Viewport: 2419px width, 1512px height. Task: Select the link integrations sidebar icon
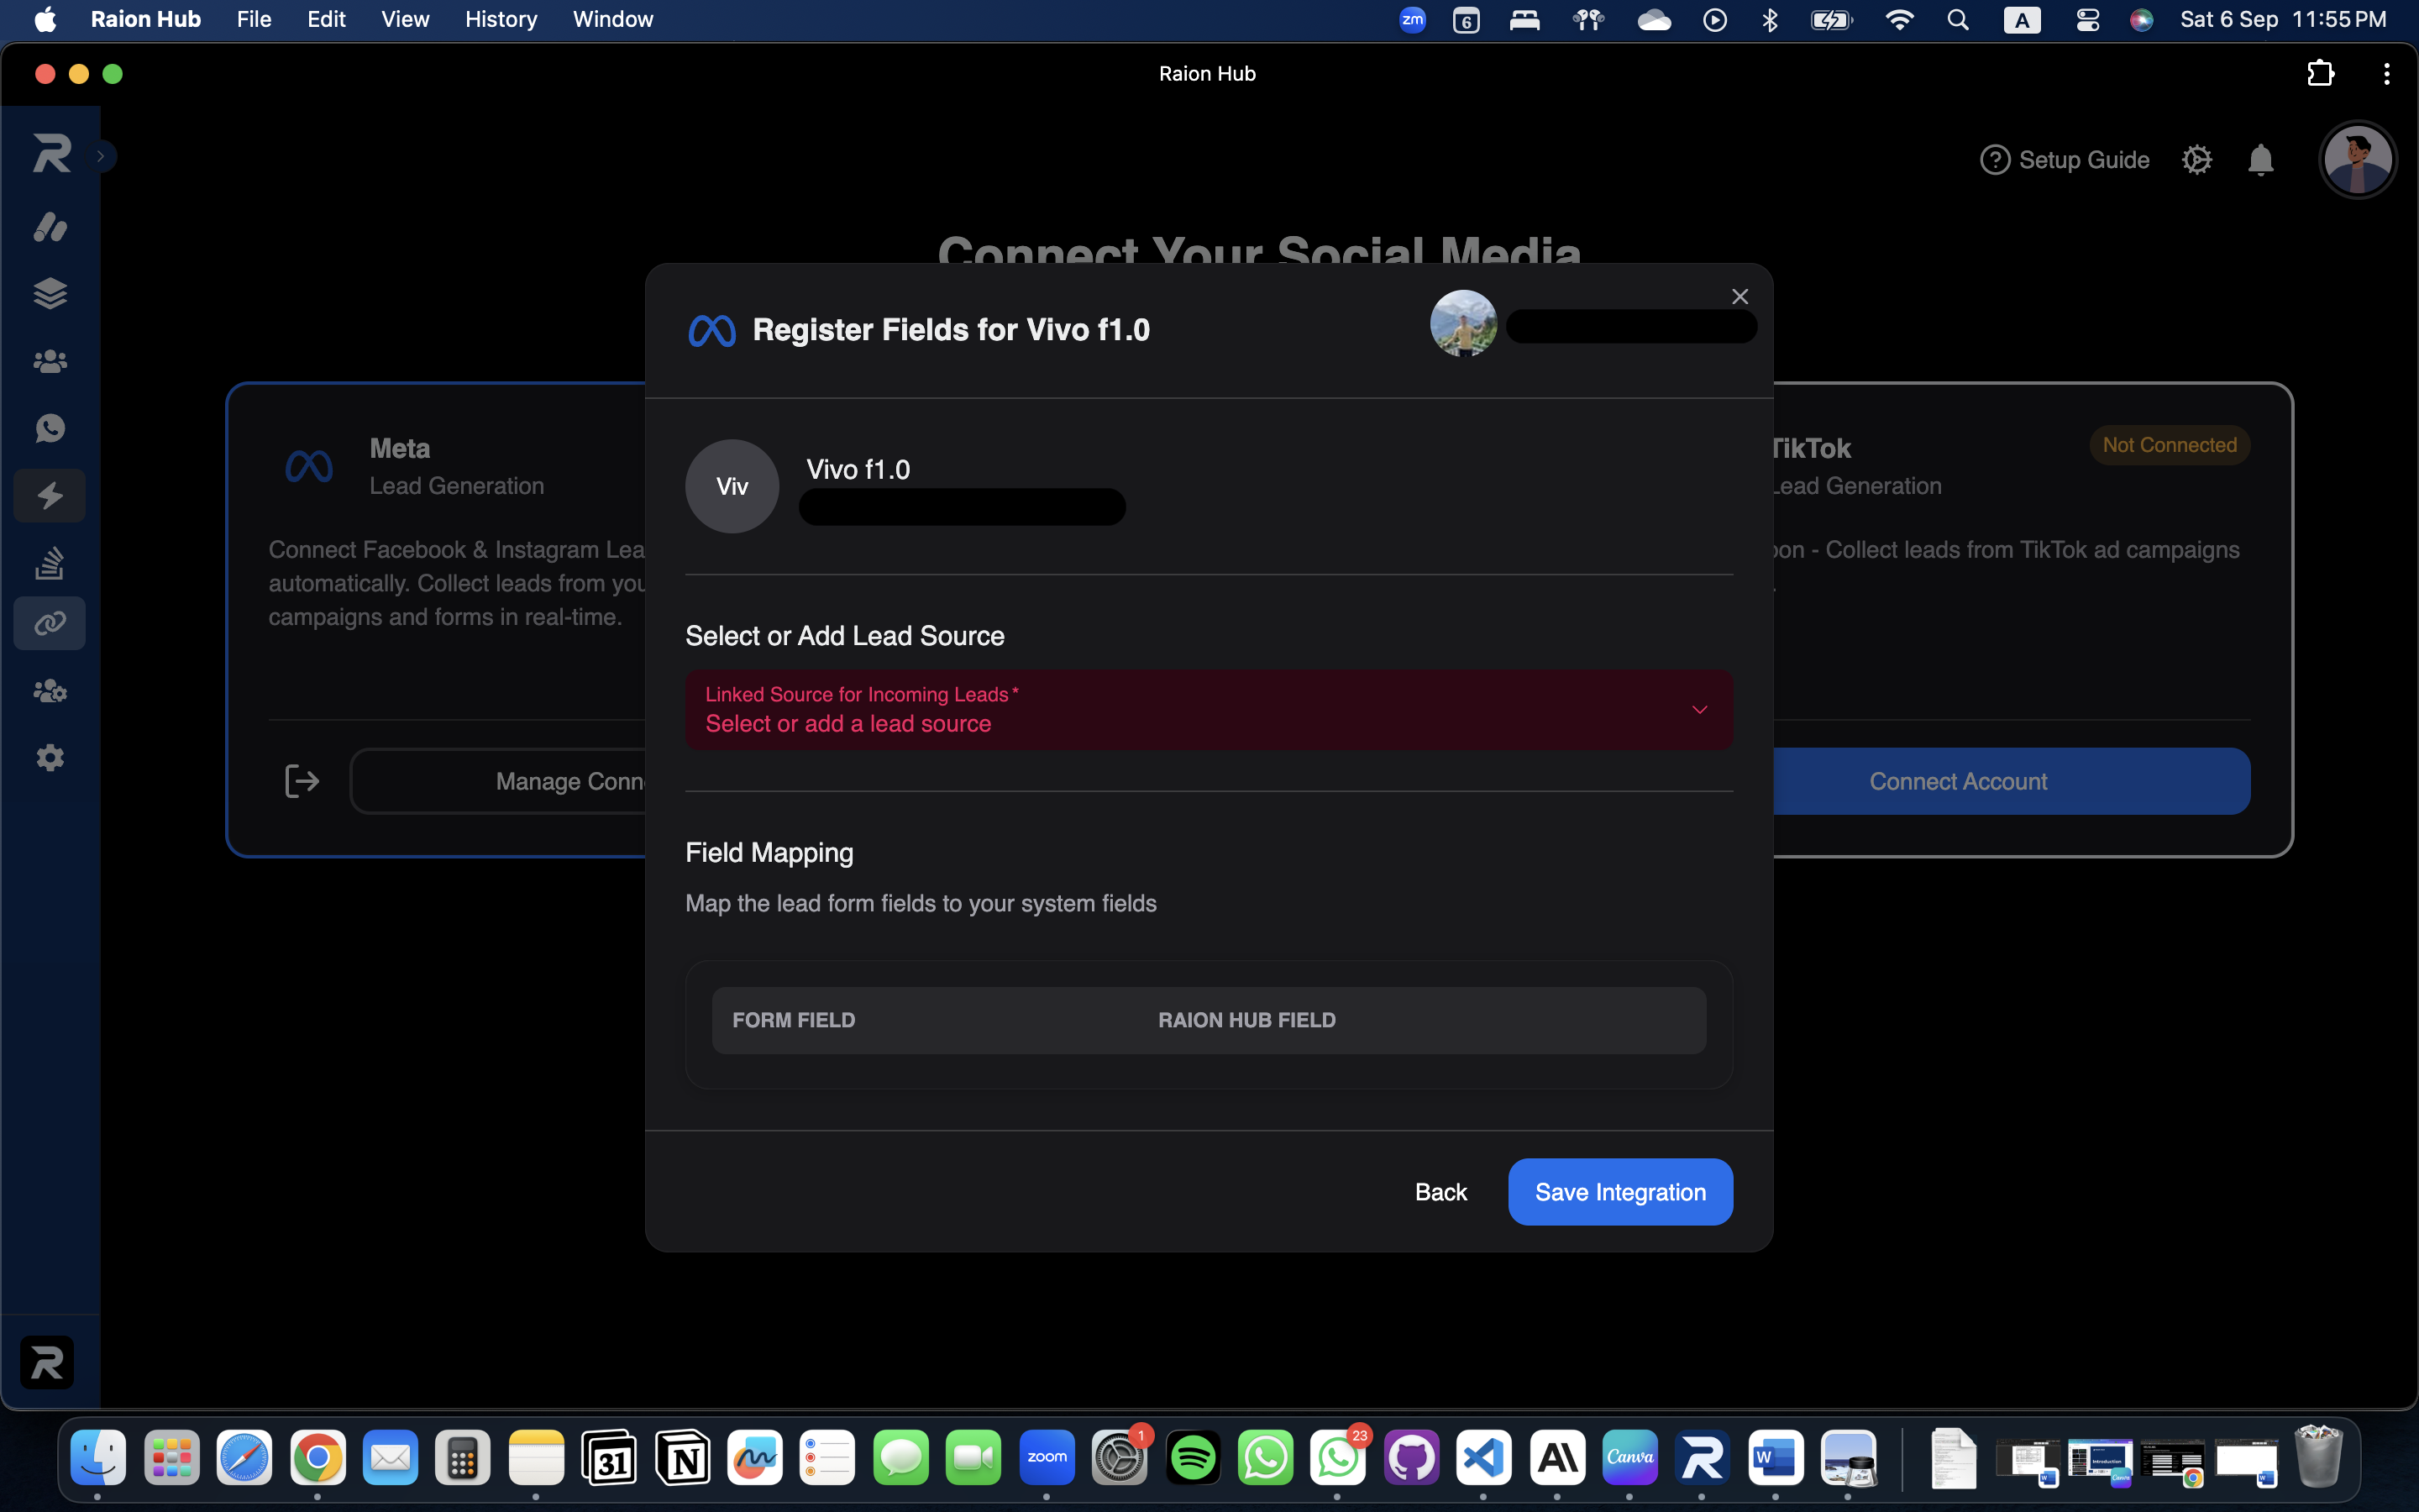50,623
